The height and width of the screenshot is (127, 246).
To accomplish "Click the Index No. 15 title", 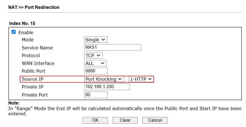I will pos(22,24).
